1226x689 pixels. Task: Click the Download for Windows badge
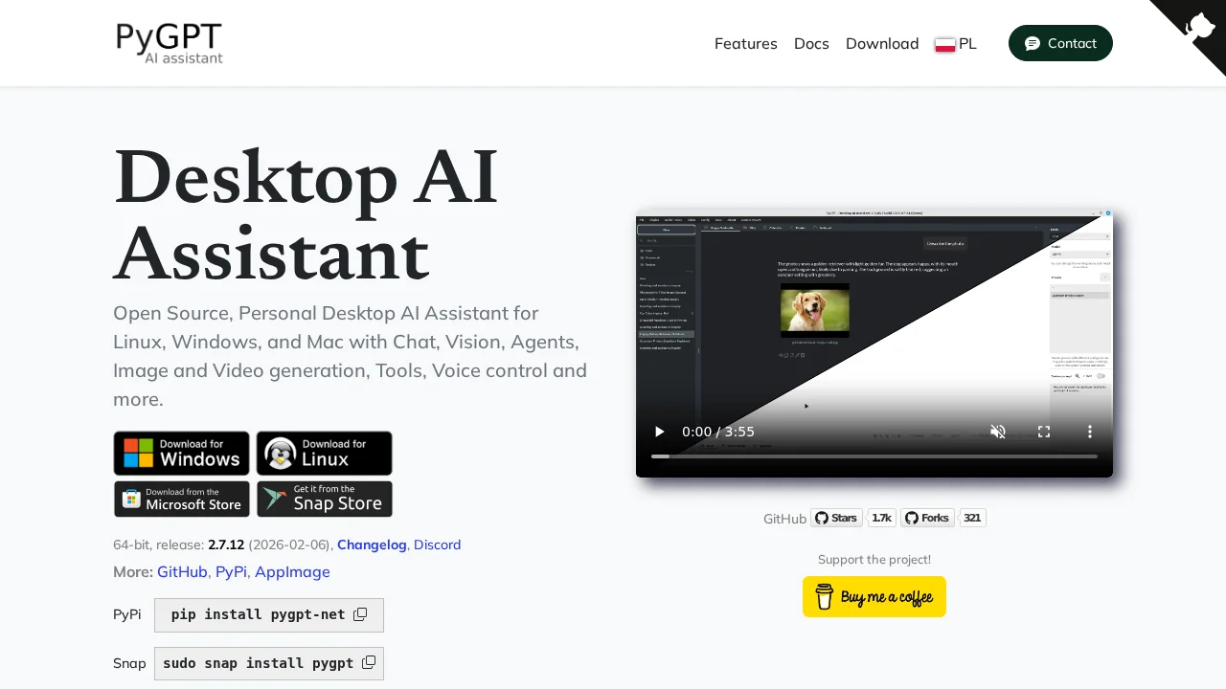point(181,453)
